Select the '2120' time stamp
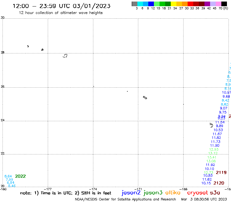 click(x=219, y=183)
